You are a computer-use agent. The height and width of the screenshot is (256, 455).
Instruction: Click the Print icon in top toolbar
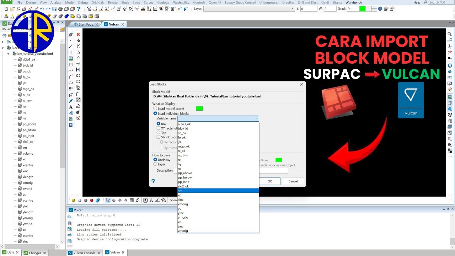60,9
